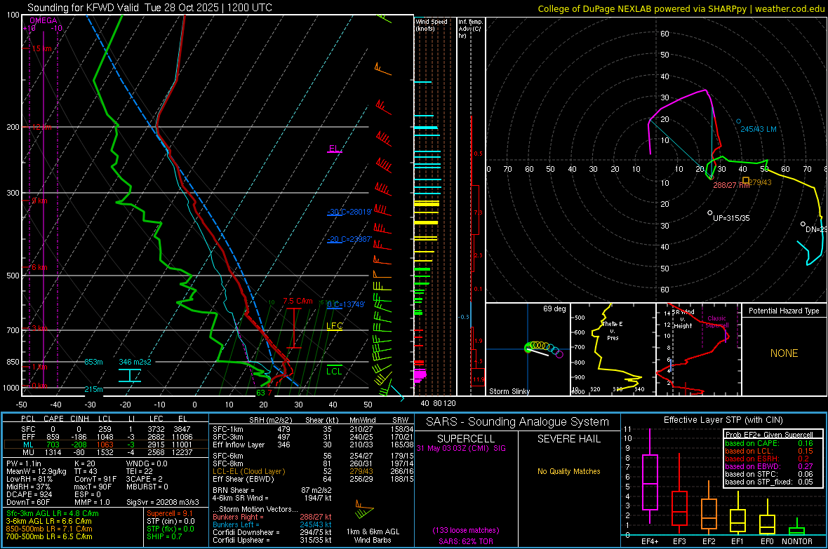
Task: Click the 'SHIP = 0.7' value
Action: 164,536
